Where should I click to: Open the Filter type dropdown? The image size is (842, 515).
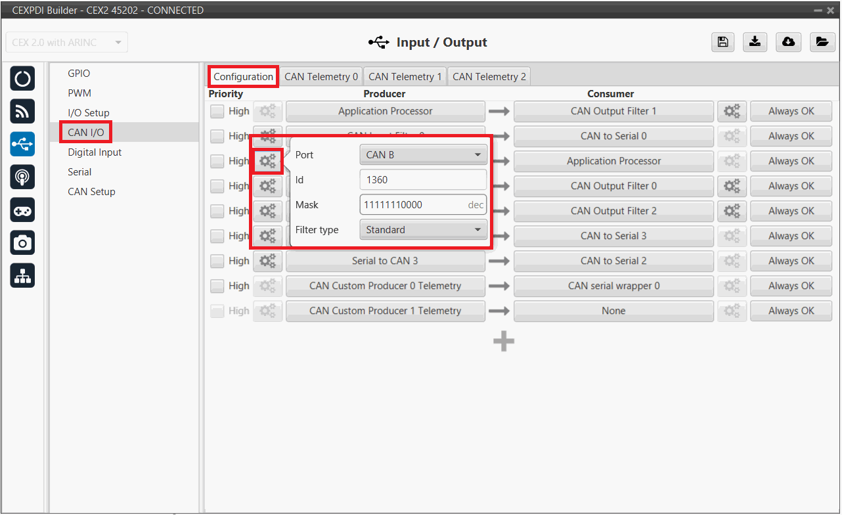(423, 230)
